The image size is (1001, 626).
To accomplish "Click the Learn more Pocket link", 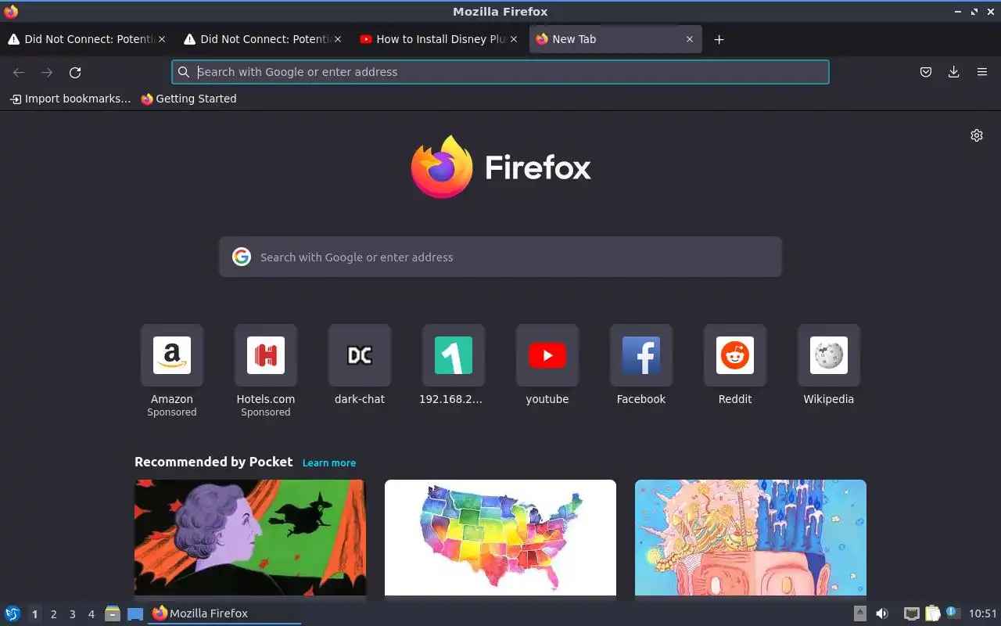I will (x=329, y=462).
